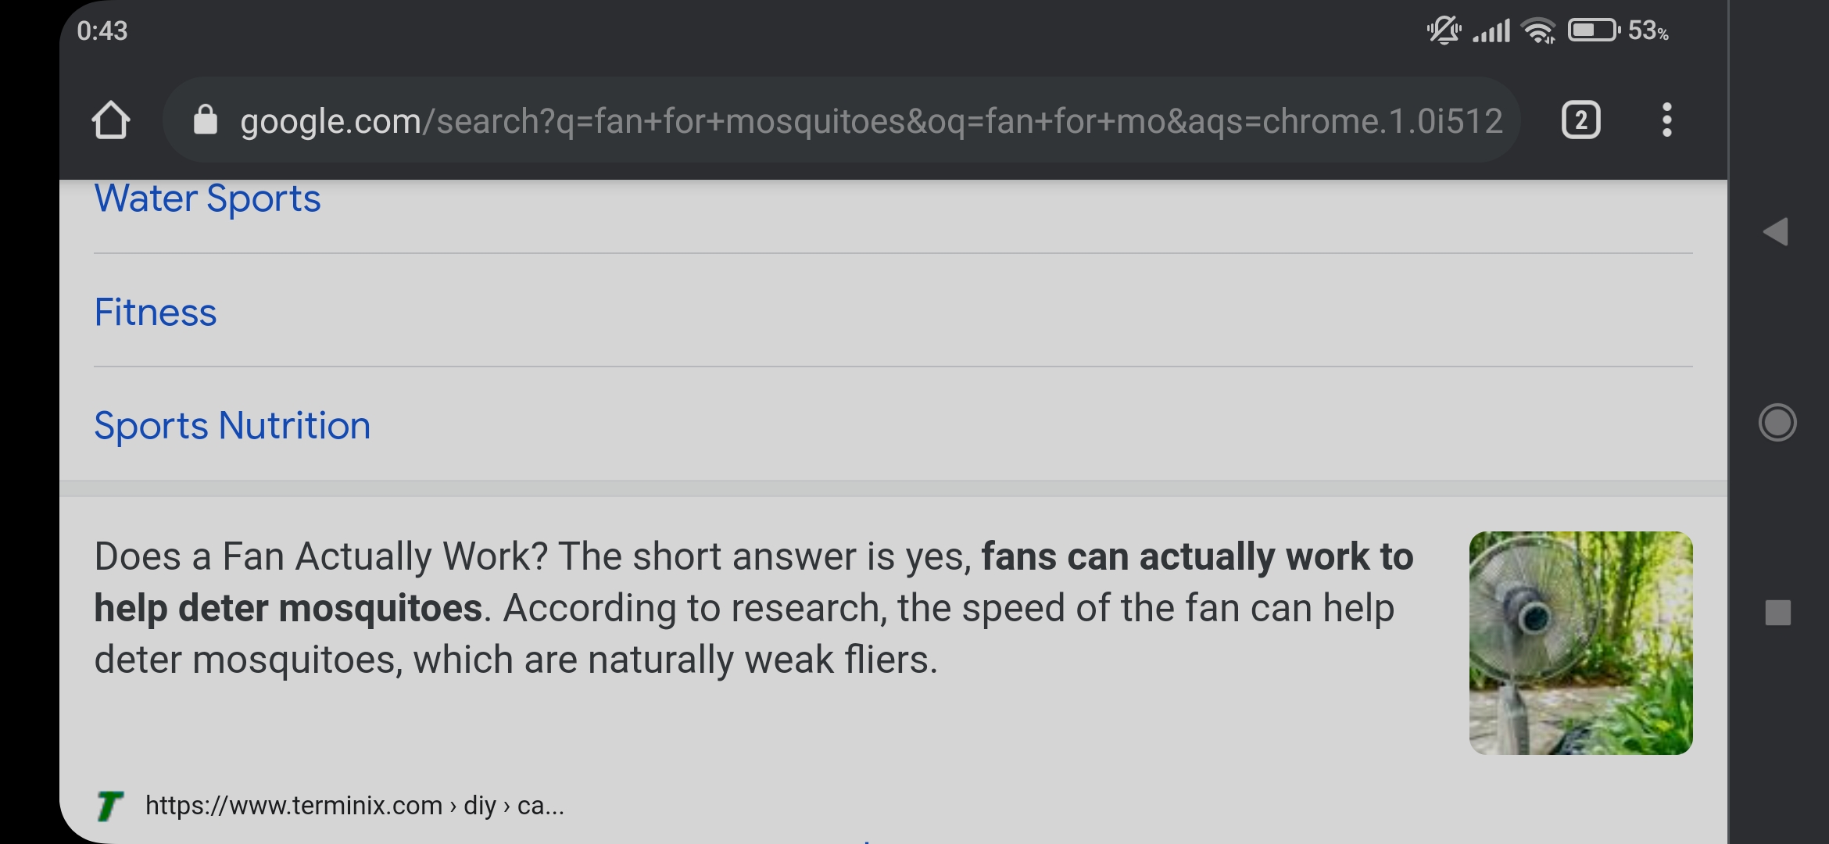Open the Water Sports search filter link
The width and height of the screenshot is (1829, 844).
click(206, 198)
